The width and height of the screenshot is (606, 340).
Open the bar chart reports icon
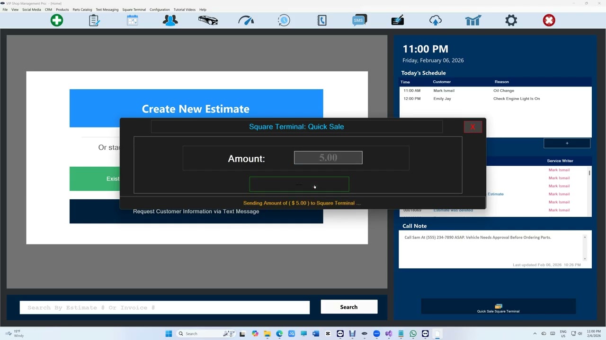point(473,20)
